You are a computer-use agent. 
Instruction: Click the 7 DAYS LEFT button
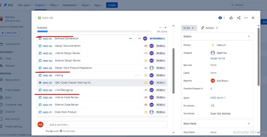pyautogui.click(x=9, y=33)
